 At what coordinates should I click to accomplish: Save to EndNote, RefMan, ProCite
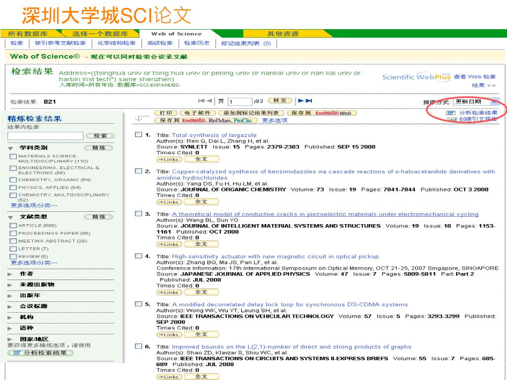(x=206, y=120)
